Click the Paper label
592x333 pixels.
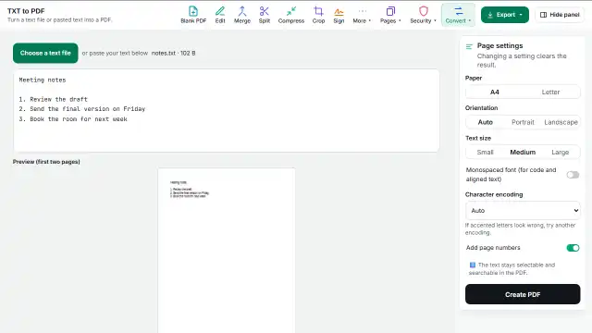click(x=474, y=78)
